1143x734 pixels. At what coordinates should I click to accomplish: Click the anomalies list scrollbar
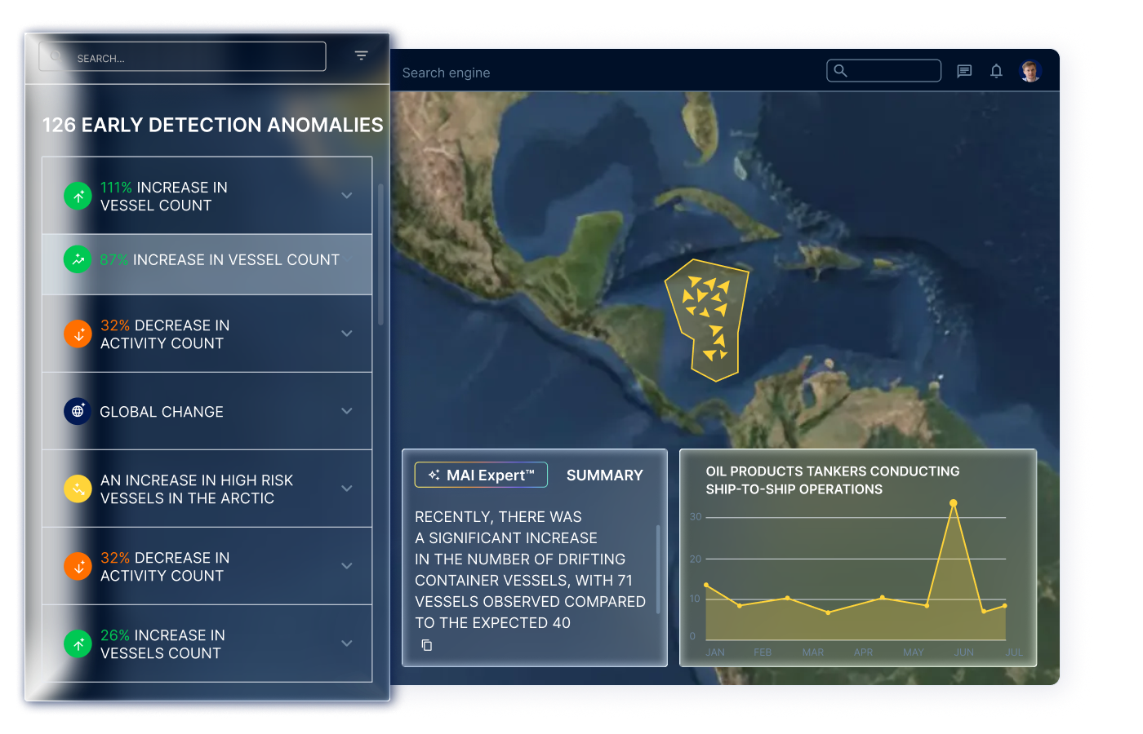pos(380,253)
